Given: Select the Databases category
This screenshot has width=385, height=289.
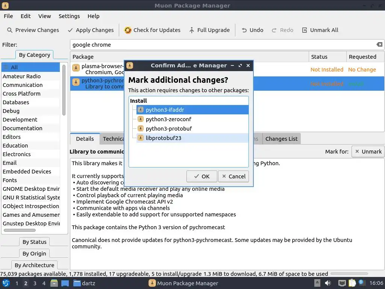Looking at the screenshot, I should (30, 102).
